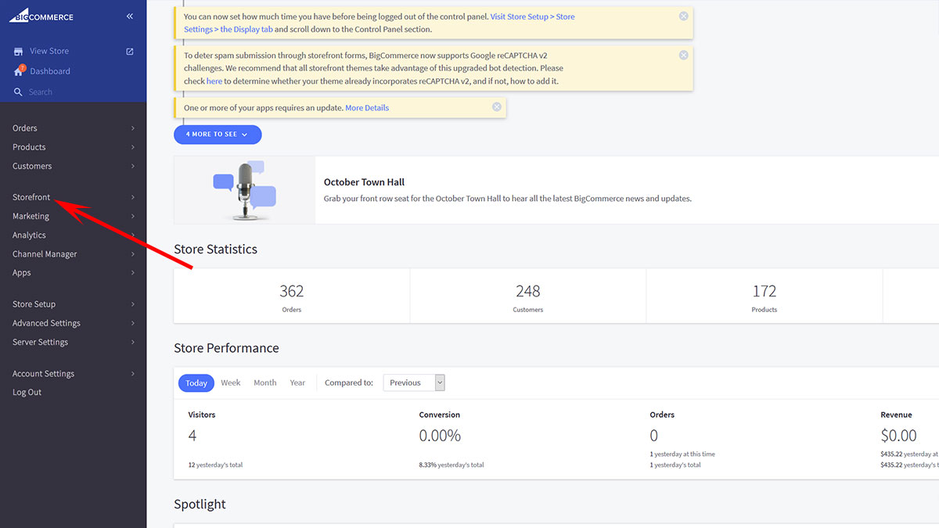Click the 4 More To See button
939x528 pixels.
point(218,135)
